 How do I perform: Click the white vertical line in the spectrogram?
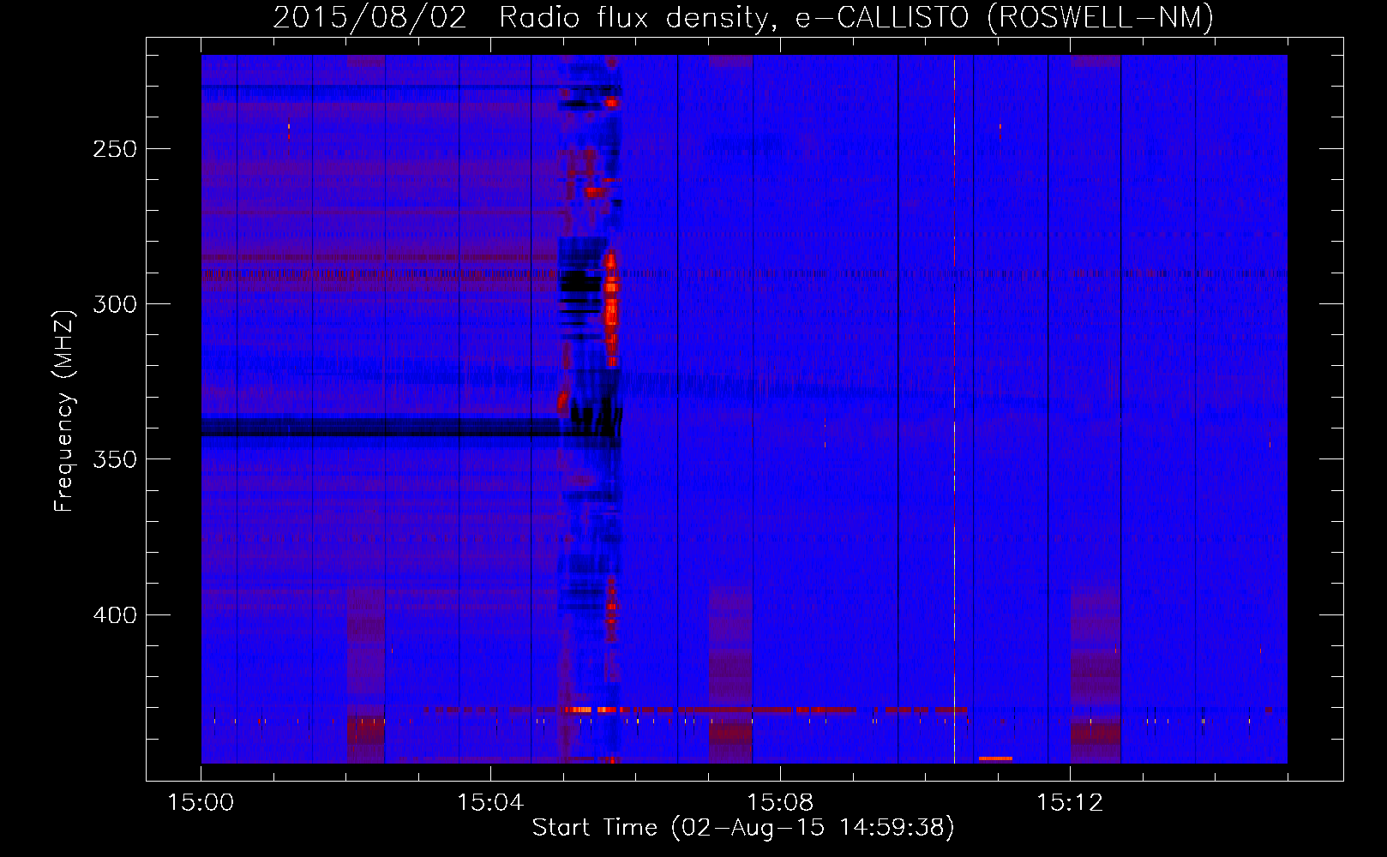click(x=954, y=409)
